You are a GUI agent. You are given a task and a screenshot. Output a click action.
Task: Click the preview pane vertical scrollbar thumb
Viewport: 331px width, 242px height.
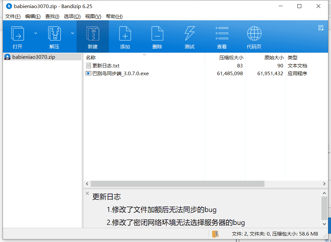pos(325,208)
